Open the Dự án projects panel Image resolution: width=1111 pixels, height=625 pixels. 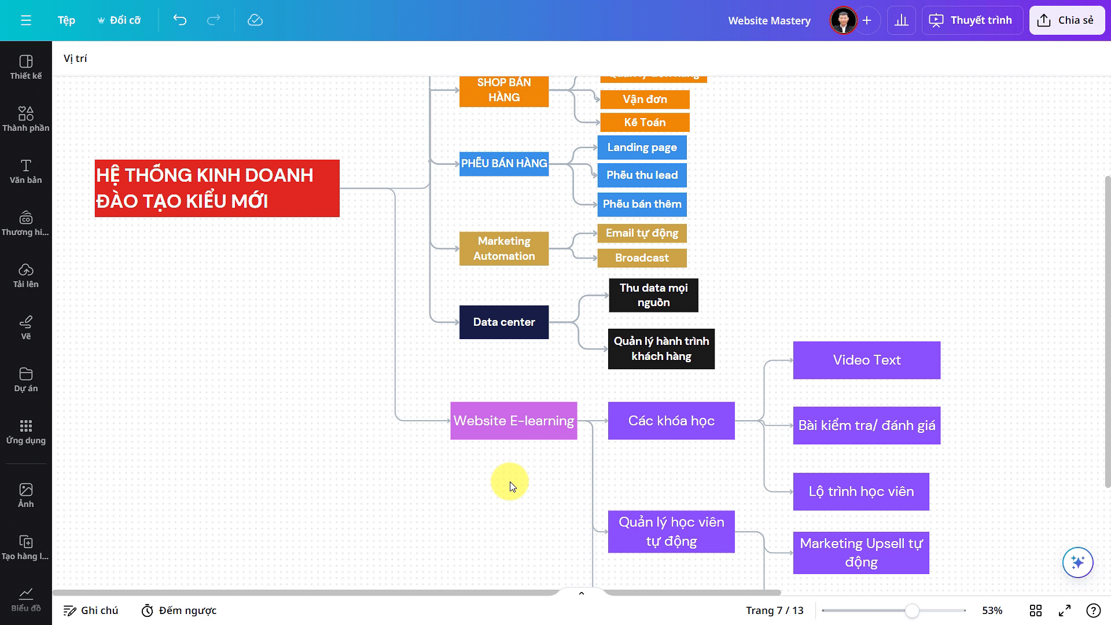[26, 380]
